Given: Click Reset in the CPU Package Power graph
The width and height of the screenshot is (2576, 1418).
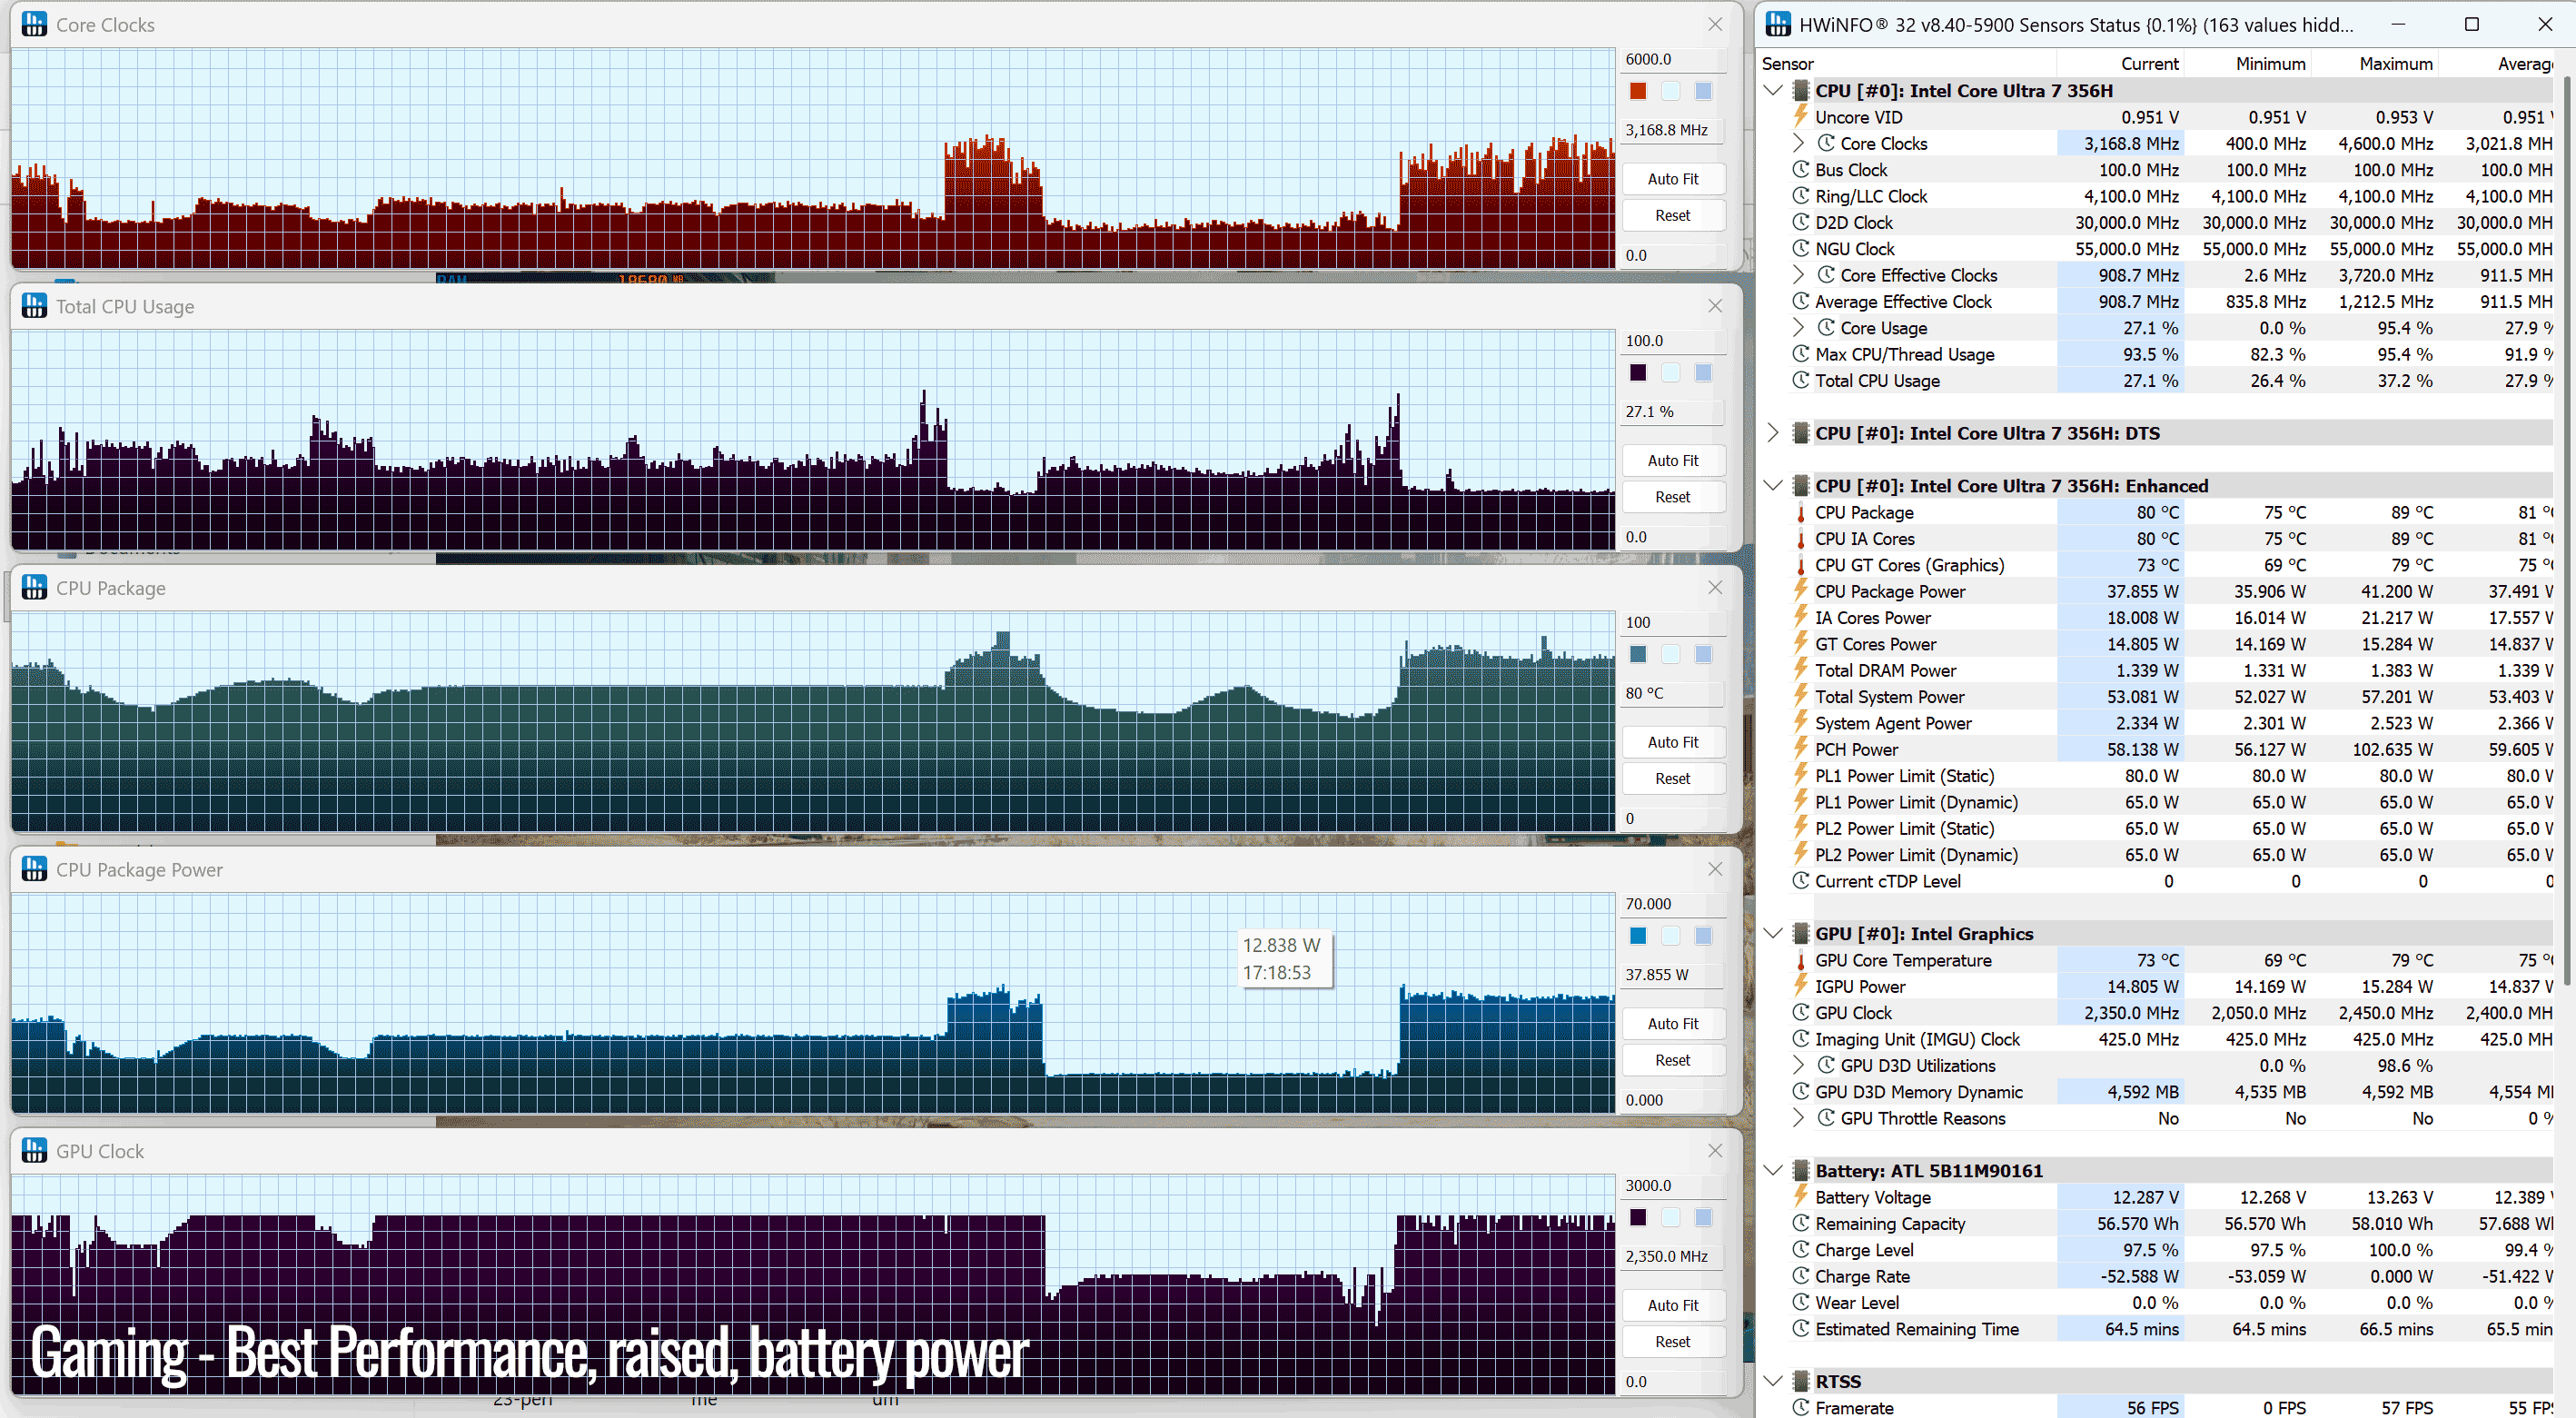Looking at the screenshot, I should click(1673, 1060).
